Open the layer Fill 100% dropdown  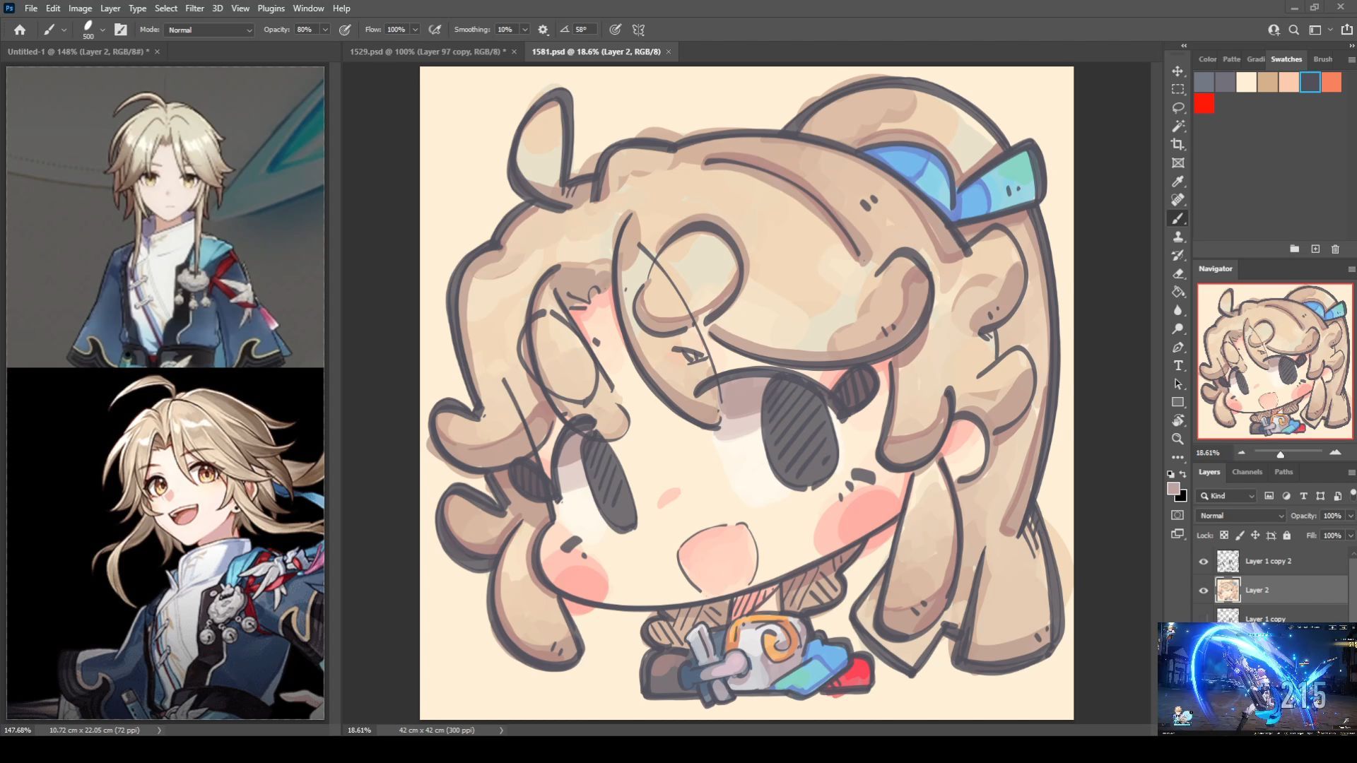(1350, 536)
